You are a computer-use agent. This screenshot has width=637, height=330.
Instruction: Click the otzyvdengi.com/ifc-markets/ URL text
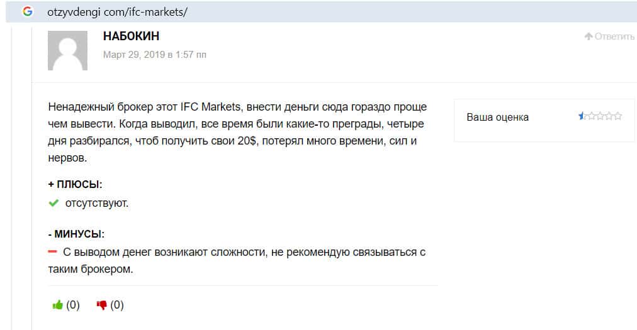pyautogui.click(x=117, y=12)
